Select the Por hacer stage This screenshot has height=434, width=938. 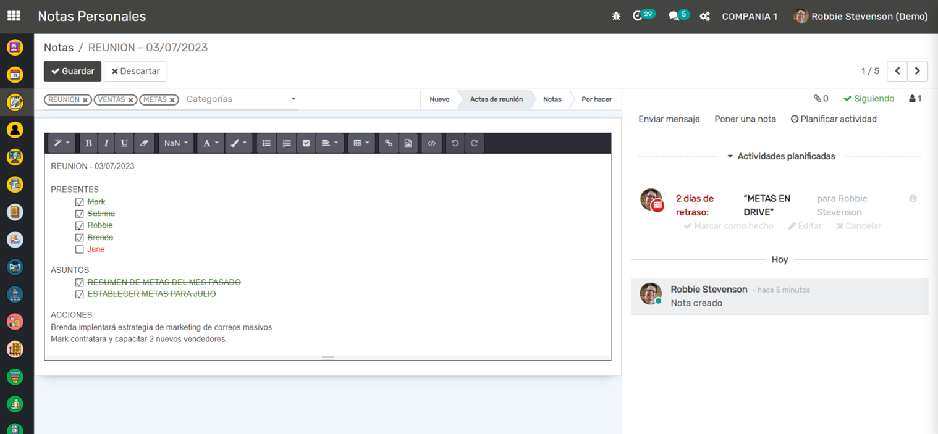coord(596,99)
